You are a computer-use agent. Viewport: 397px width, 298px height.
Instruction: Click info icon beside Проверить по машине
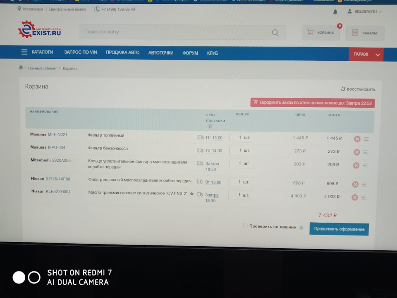pyautogui.click(x=301, y=227)
